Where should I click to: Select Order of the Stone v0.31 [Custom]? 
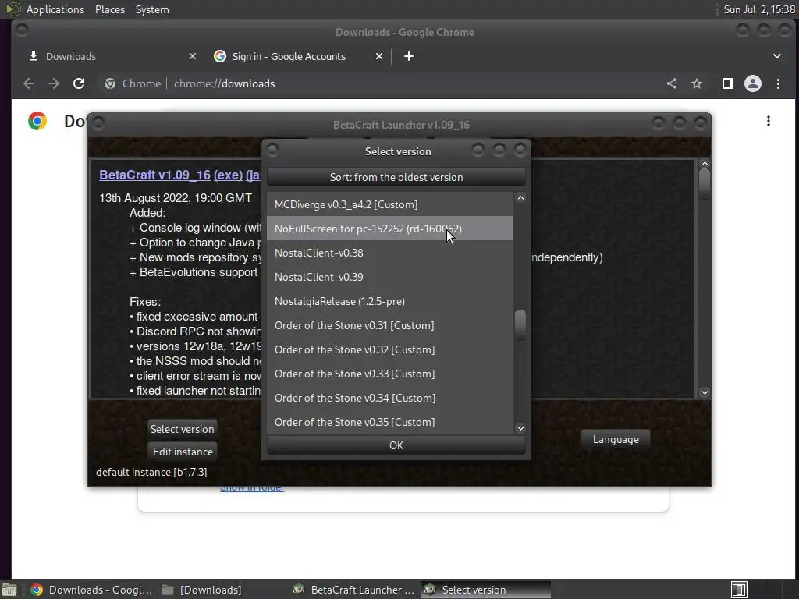(x=390, y=325)
